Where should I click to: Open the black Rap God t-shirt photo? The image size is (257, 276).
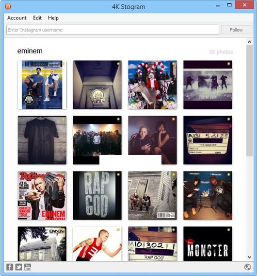click(42, 140)
